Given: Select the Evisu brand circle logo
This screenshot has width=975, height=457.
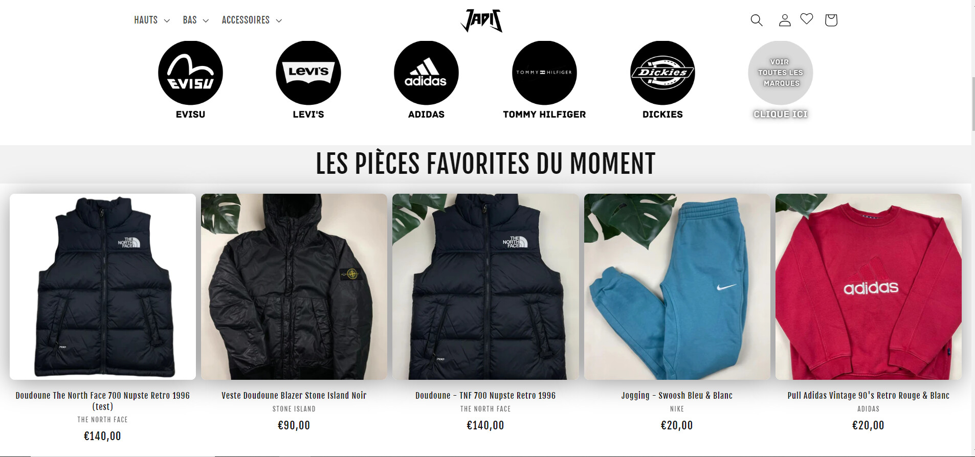Looking at the screenshot, I should tap(190, 73).
